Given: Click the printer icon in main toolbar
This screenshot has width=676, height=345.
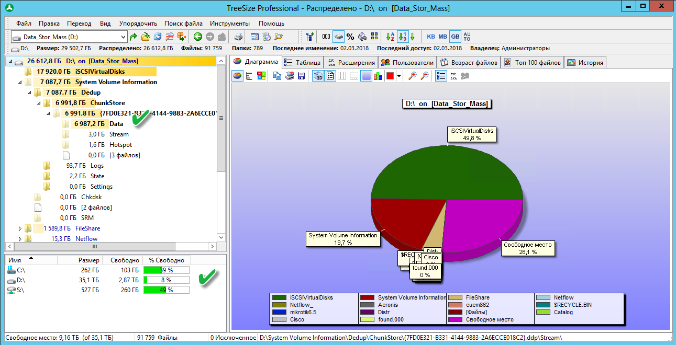Looking at the screenshot, I should click(x=238, y=37).
